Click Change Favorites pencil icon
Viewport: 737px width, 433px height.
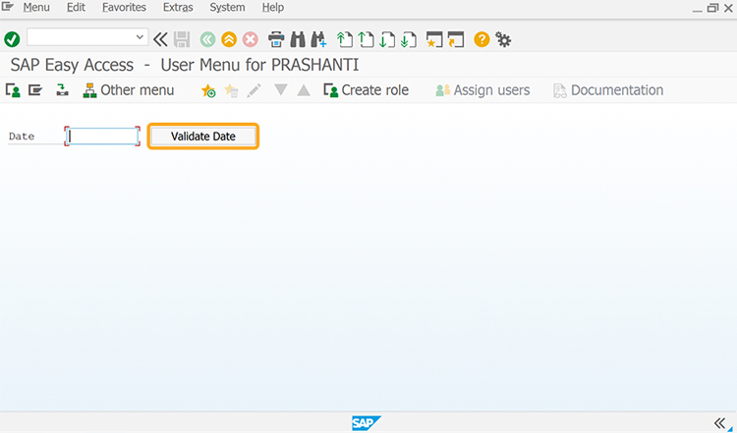[x=254, y=90]
